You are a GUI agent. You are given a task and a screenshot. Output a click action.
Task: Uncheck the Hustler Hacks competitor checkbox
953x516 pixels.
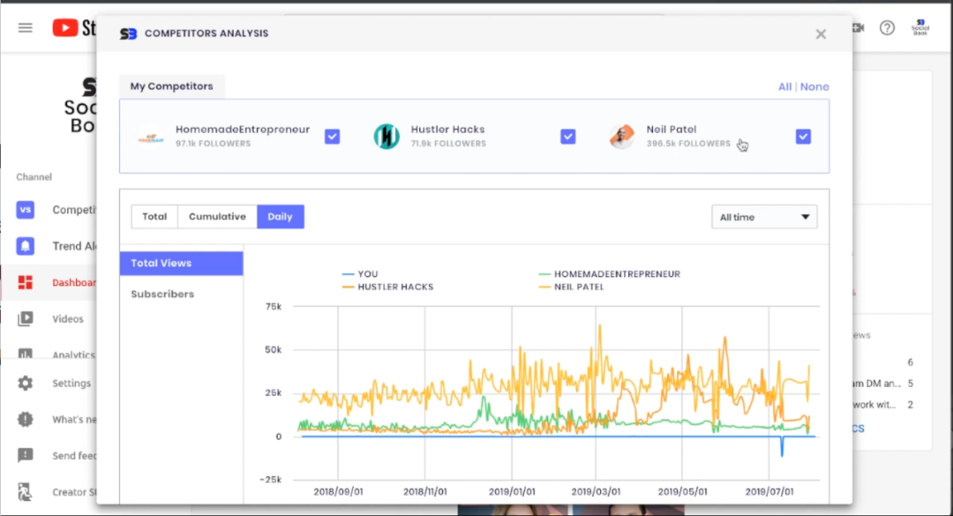point(568,137)
